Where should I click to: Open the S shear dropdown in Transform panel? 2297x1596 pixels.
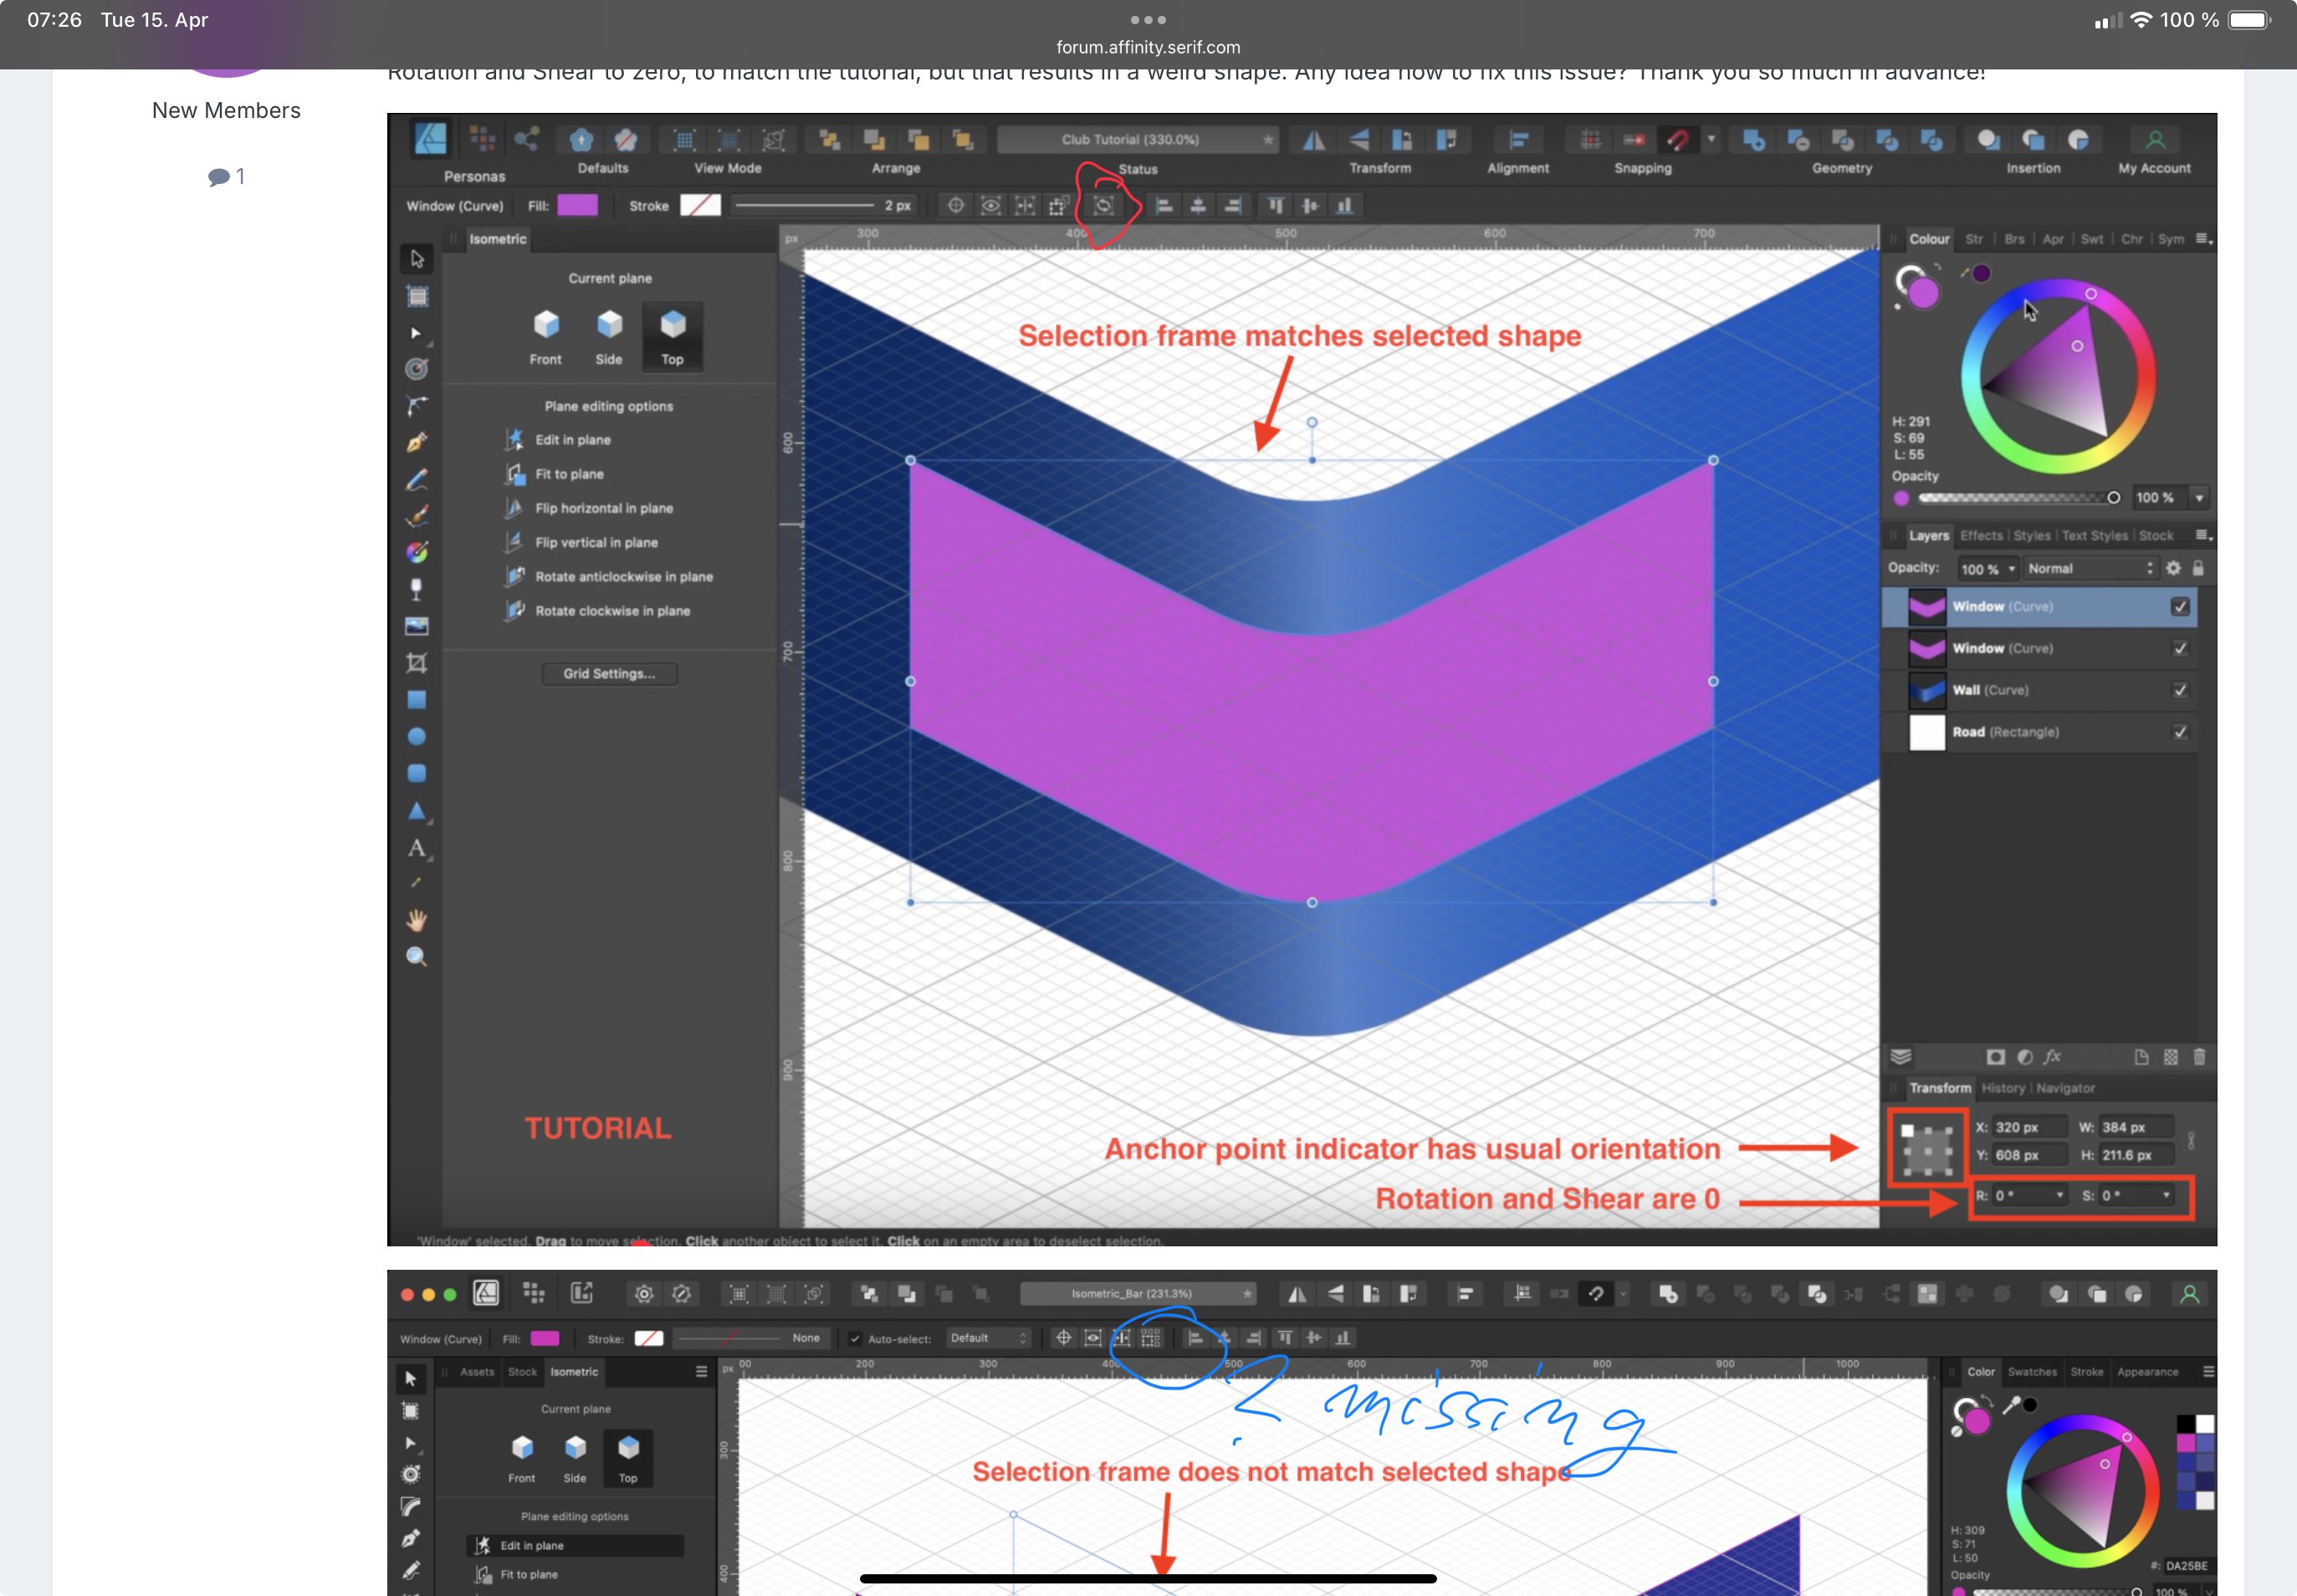[x=2166, y=1195]
